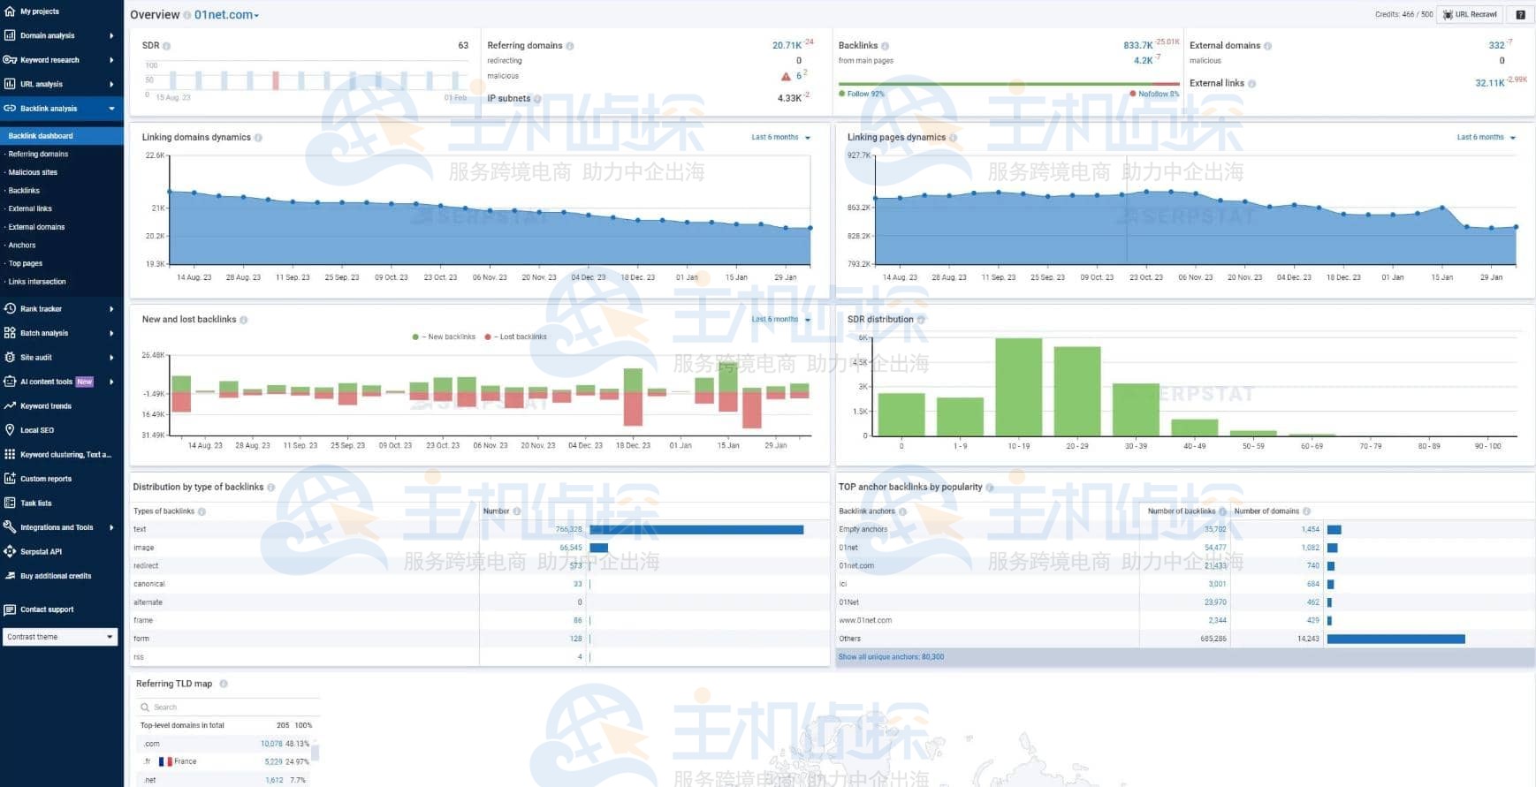Viewport: 1536px width, 787px height.
Task: Click the Serpstat API icon
Action: pyautogui.click(x=10, y=551)
